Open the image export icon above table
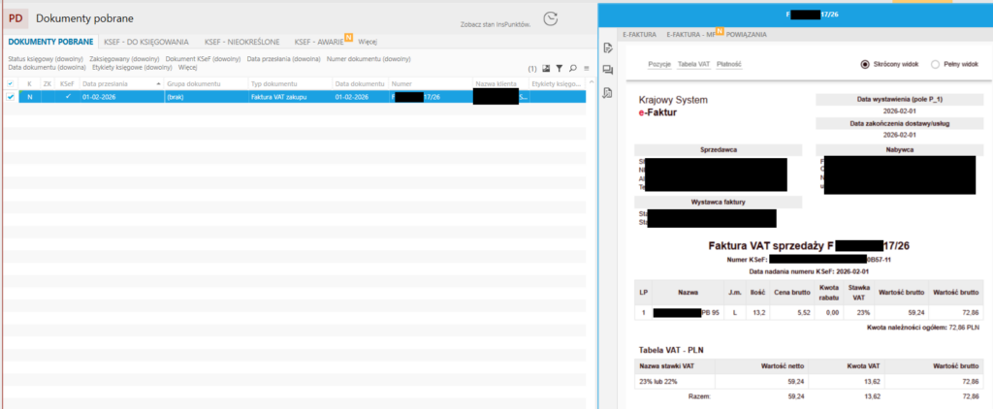993x409 pixels. coord(546,69)
